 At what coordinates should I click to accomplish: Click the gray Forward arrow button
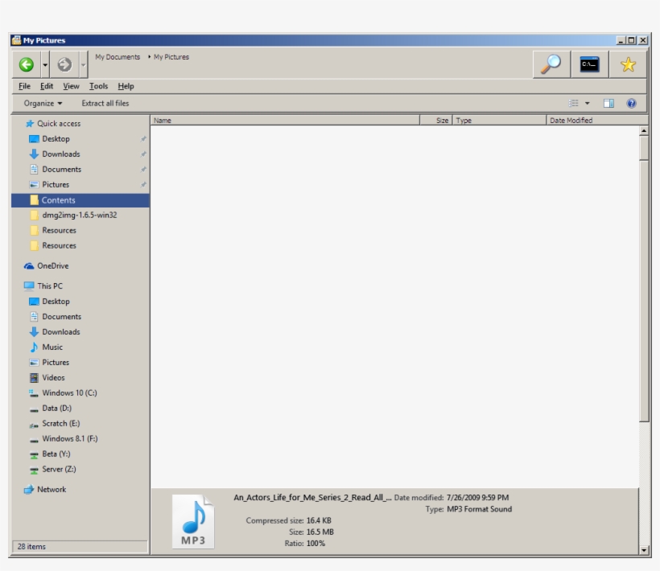click(64, 64)
